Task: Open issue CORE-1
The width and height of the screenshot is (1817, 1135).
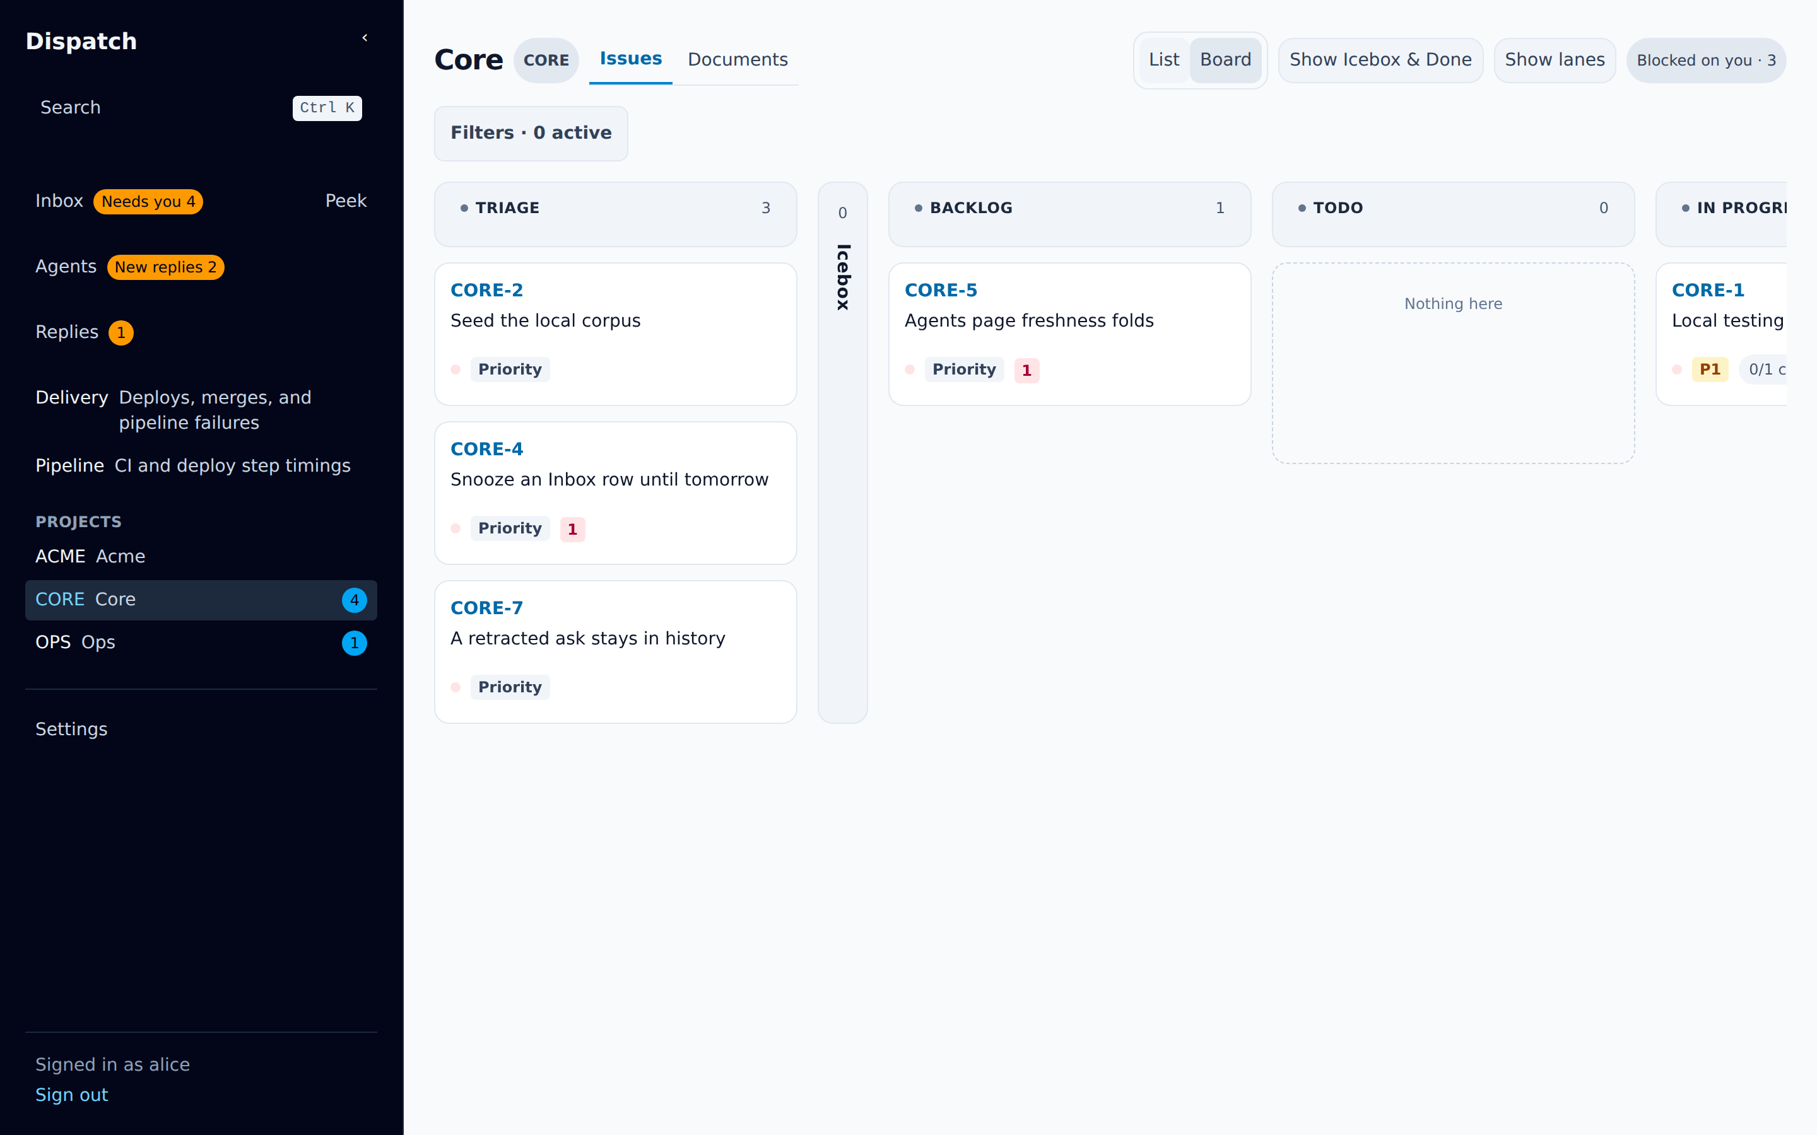Action: tap(1707, 290)
